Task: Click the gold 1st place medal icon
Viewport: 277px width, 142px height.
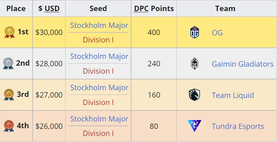Action: click(9, 32)
